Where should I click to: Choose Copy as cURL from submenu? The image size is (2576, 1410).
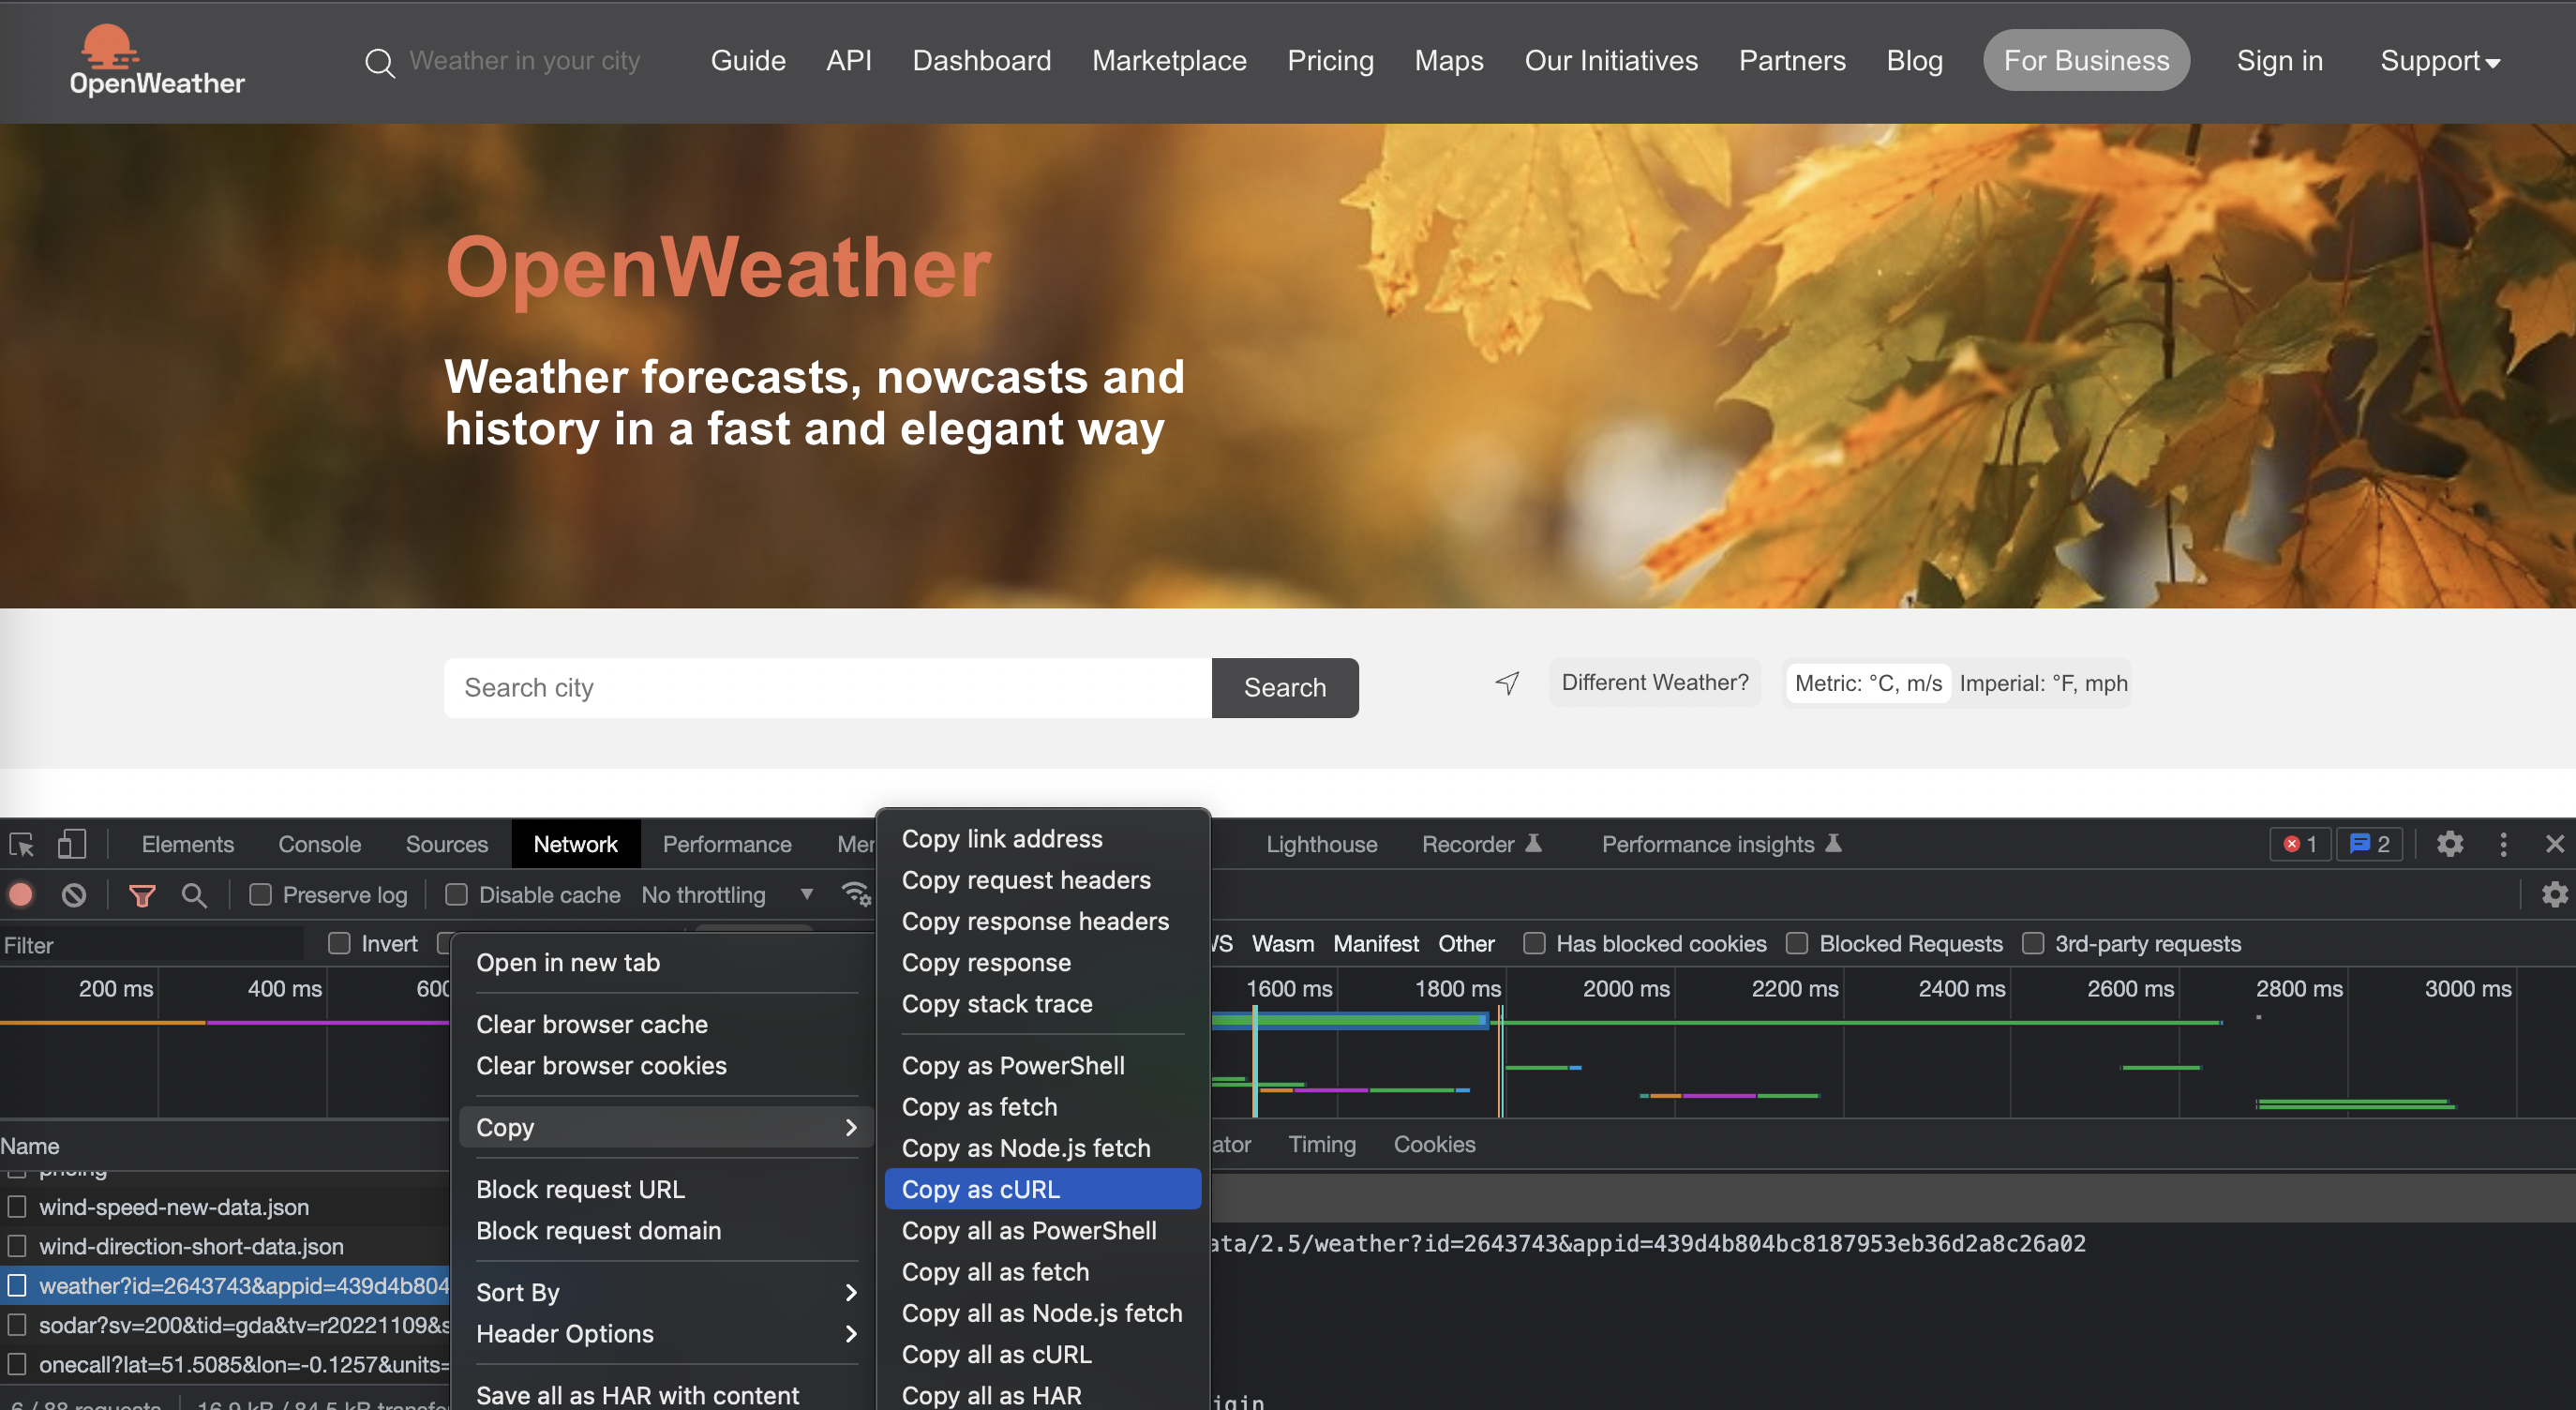tap(1043, 1189)
